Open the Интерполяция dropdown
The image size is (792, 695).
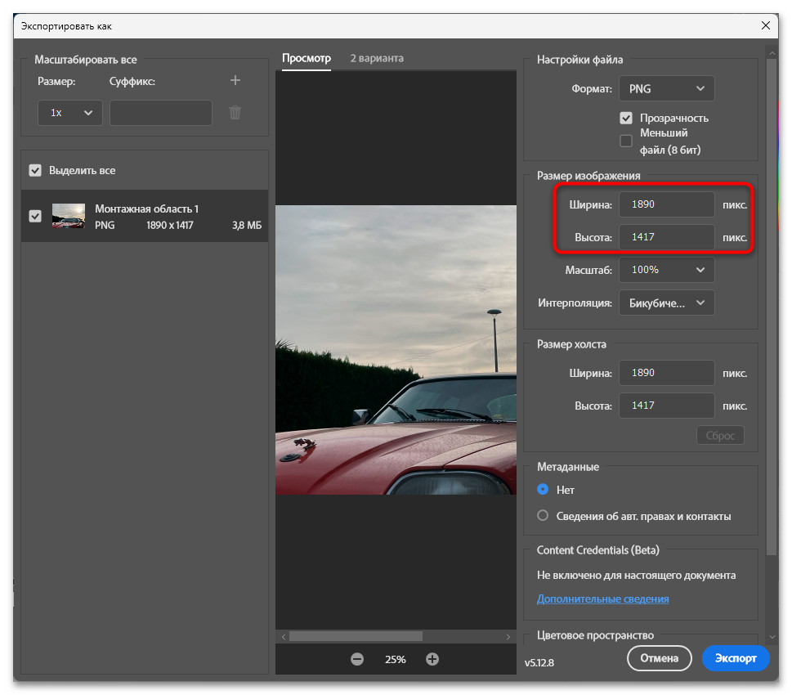tap(666, 303)
